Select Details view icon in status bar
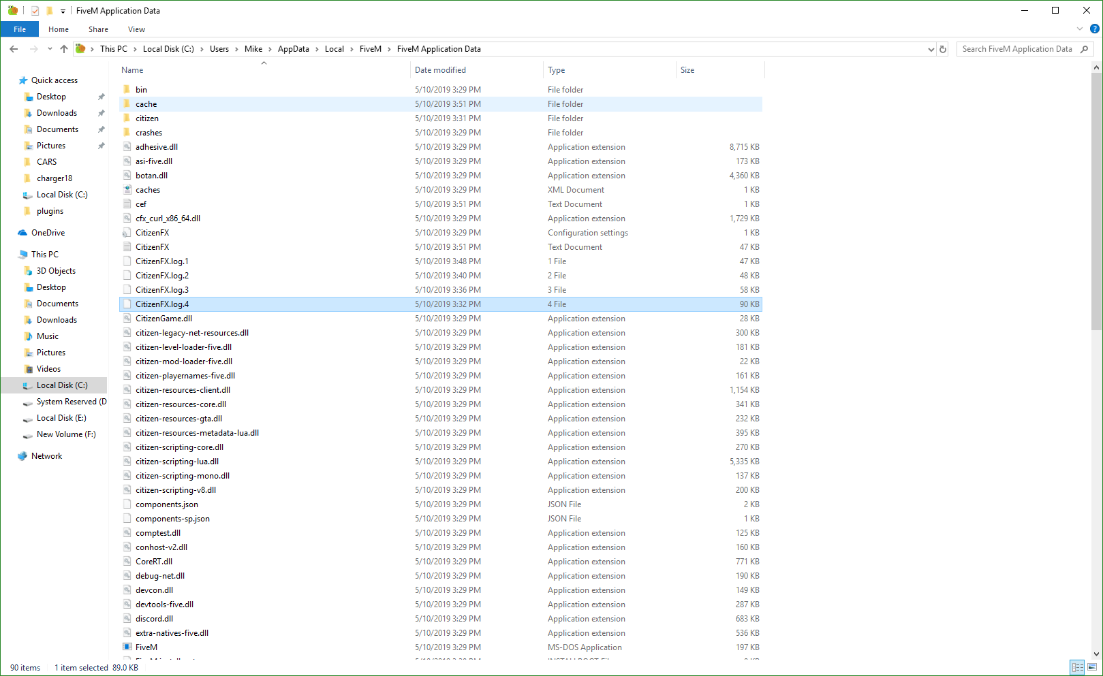Screen dimensions: 1103x676 pos(1077,668)
